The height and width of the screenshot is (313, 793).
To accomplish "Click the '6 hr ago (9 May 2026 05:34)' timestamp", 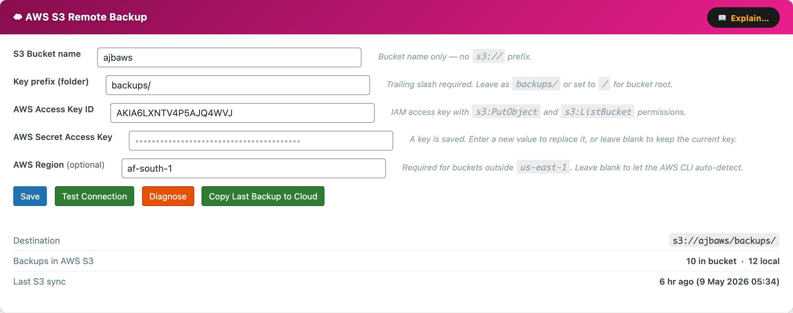I will click(x=720, y=282).
